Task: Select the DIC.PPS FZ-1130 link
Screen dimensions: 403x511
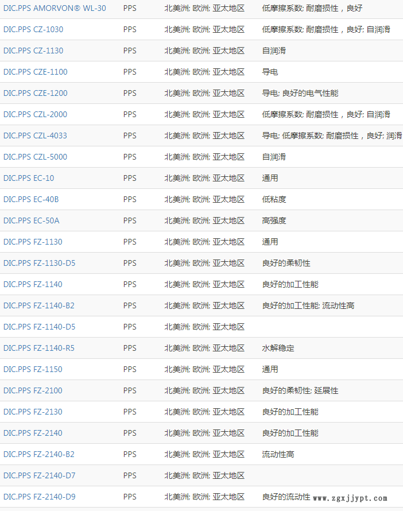Action: point(33,242)
